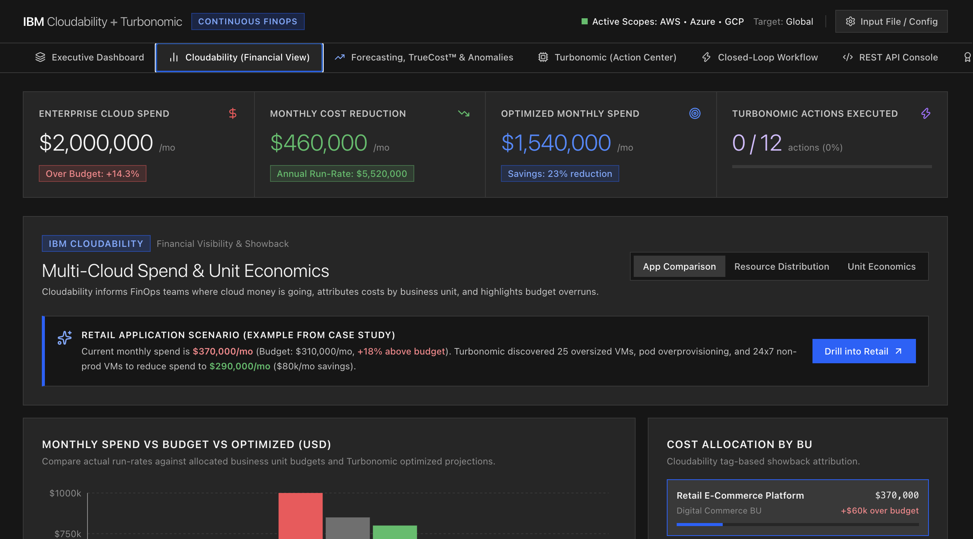Click the arrow icon in Drill into Retail
Image resolution: width=973 pixels, height=539 pixels.
[x=898, y=351]
